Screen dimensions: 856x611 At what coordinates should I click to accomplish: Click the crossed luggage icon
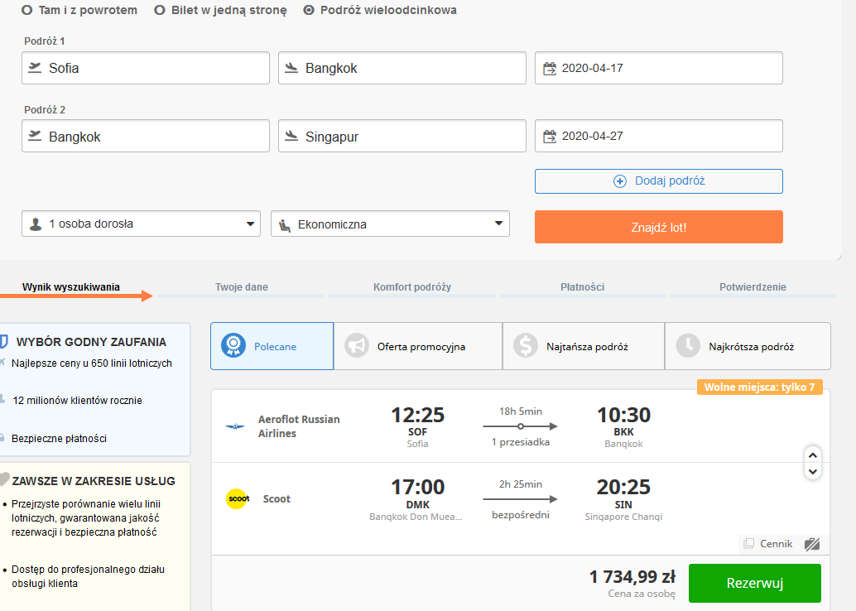(812, 544)
